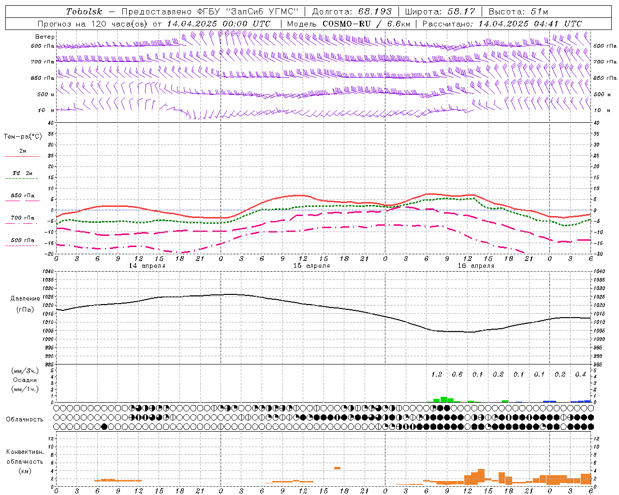Click the 'Давление' pressure panel label
Screen dimensions: 619x495
click(x=25, y=299)
